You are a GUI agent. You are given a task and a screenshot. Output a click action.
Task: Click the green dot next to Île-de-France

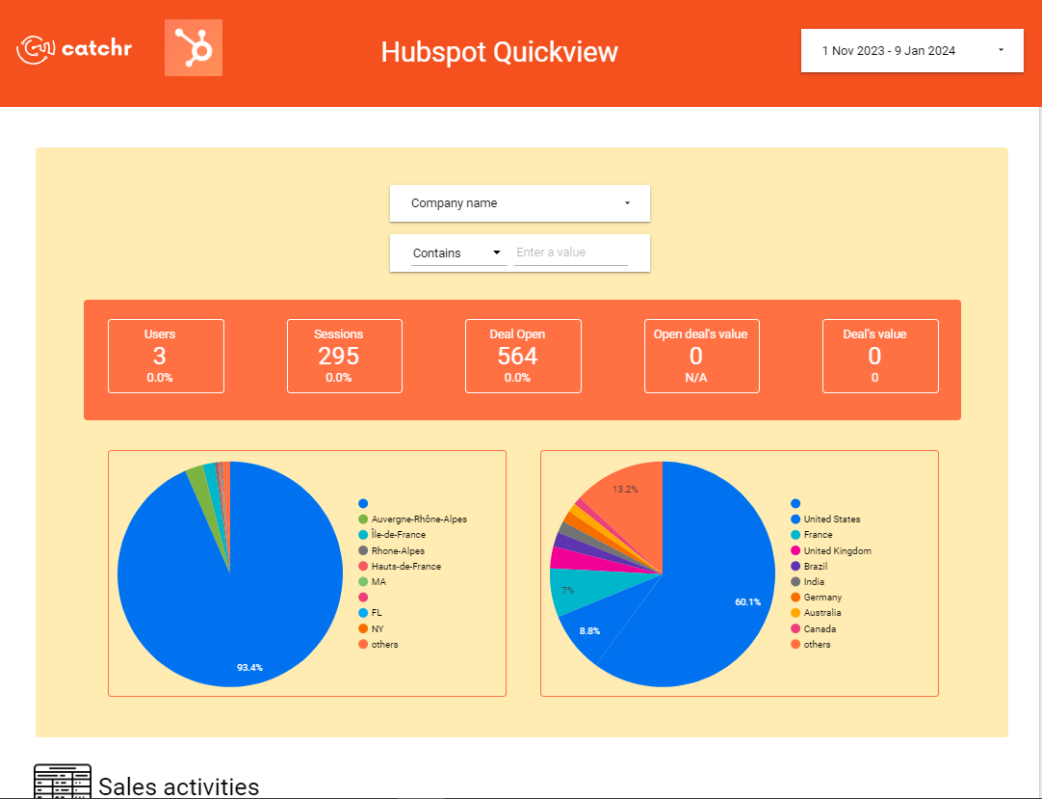coord(362,534)
